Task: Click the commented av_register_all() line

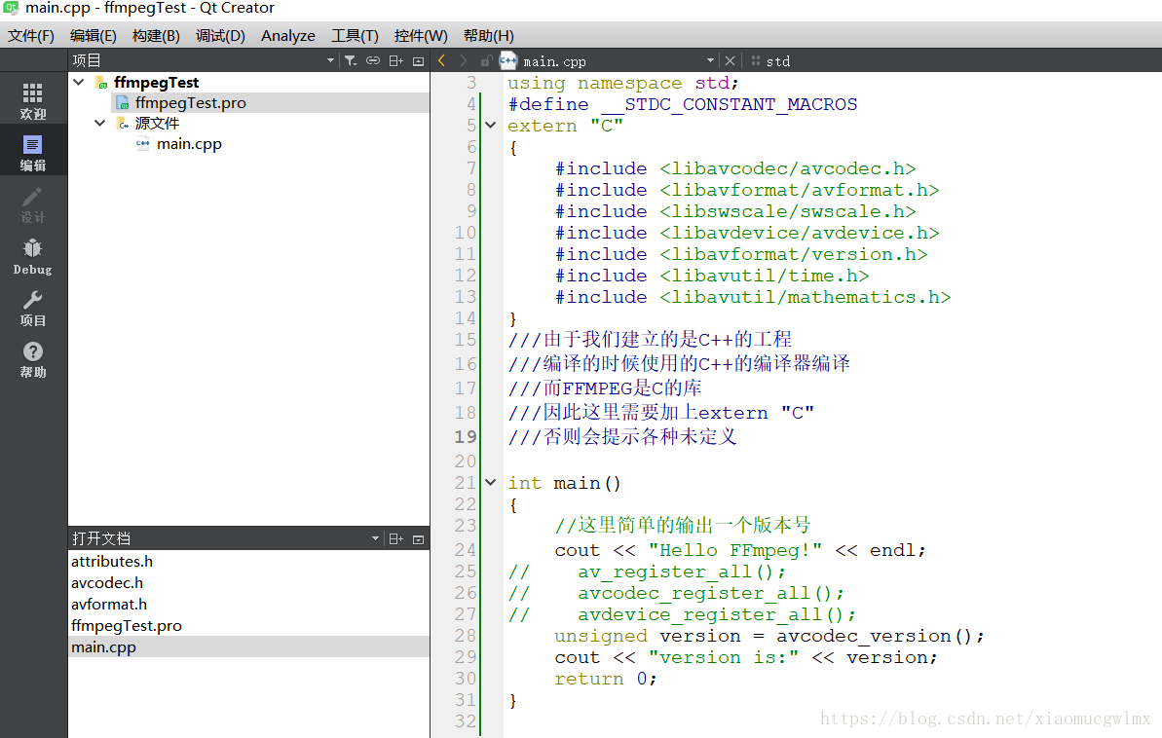Action: coord(646,572)
